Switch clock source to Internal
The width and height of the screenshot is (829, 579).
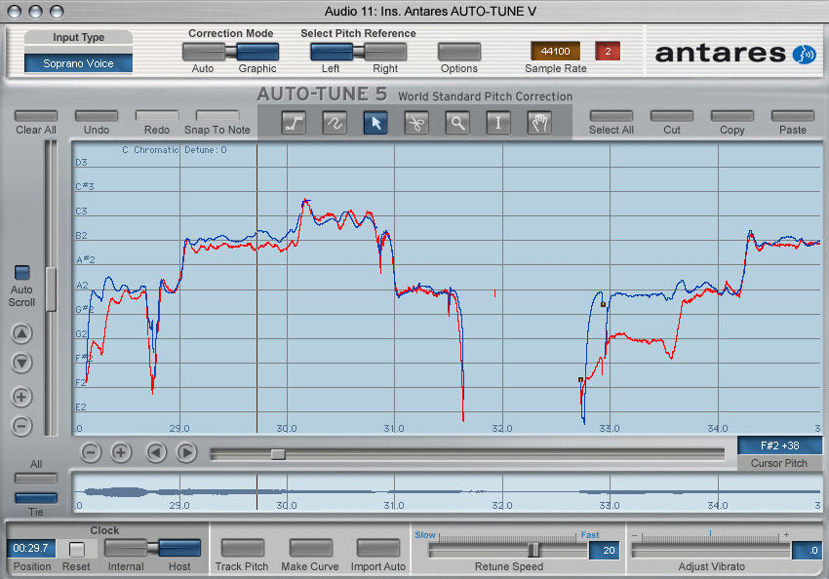pos(126,548)
